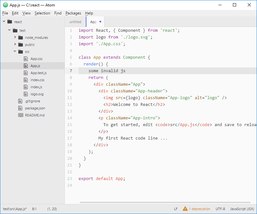Select App.test.js in the file tree

(x=38, y=73)
